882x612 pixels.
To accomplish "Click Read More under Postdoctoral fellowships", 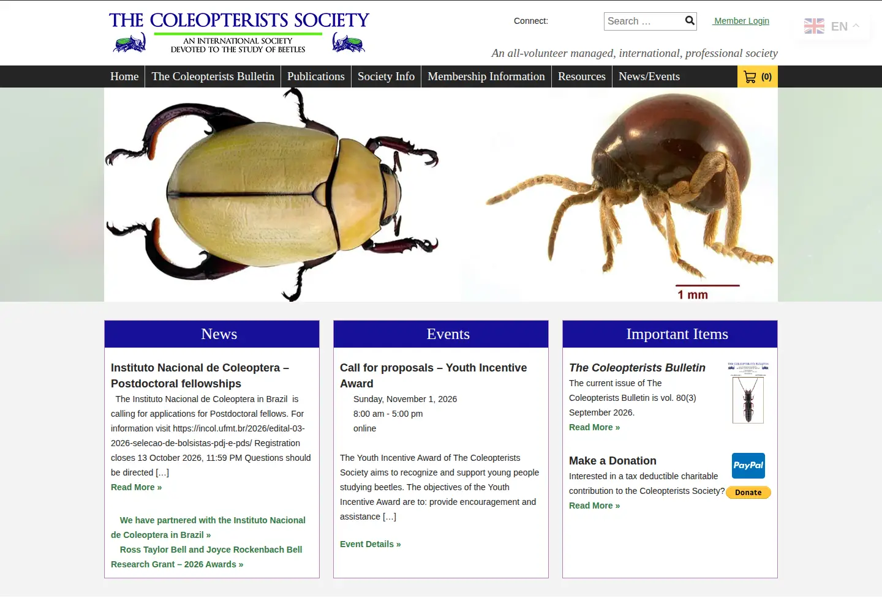I will (x=136, y=487).
